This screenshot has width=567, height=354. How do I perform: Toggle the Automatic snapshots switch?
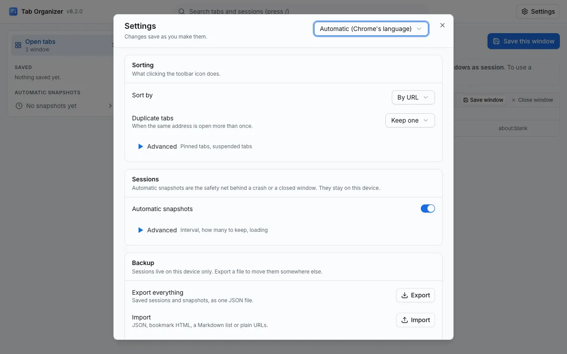coord(428,208)
